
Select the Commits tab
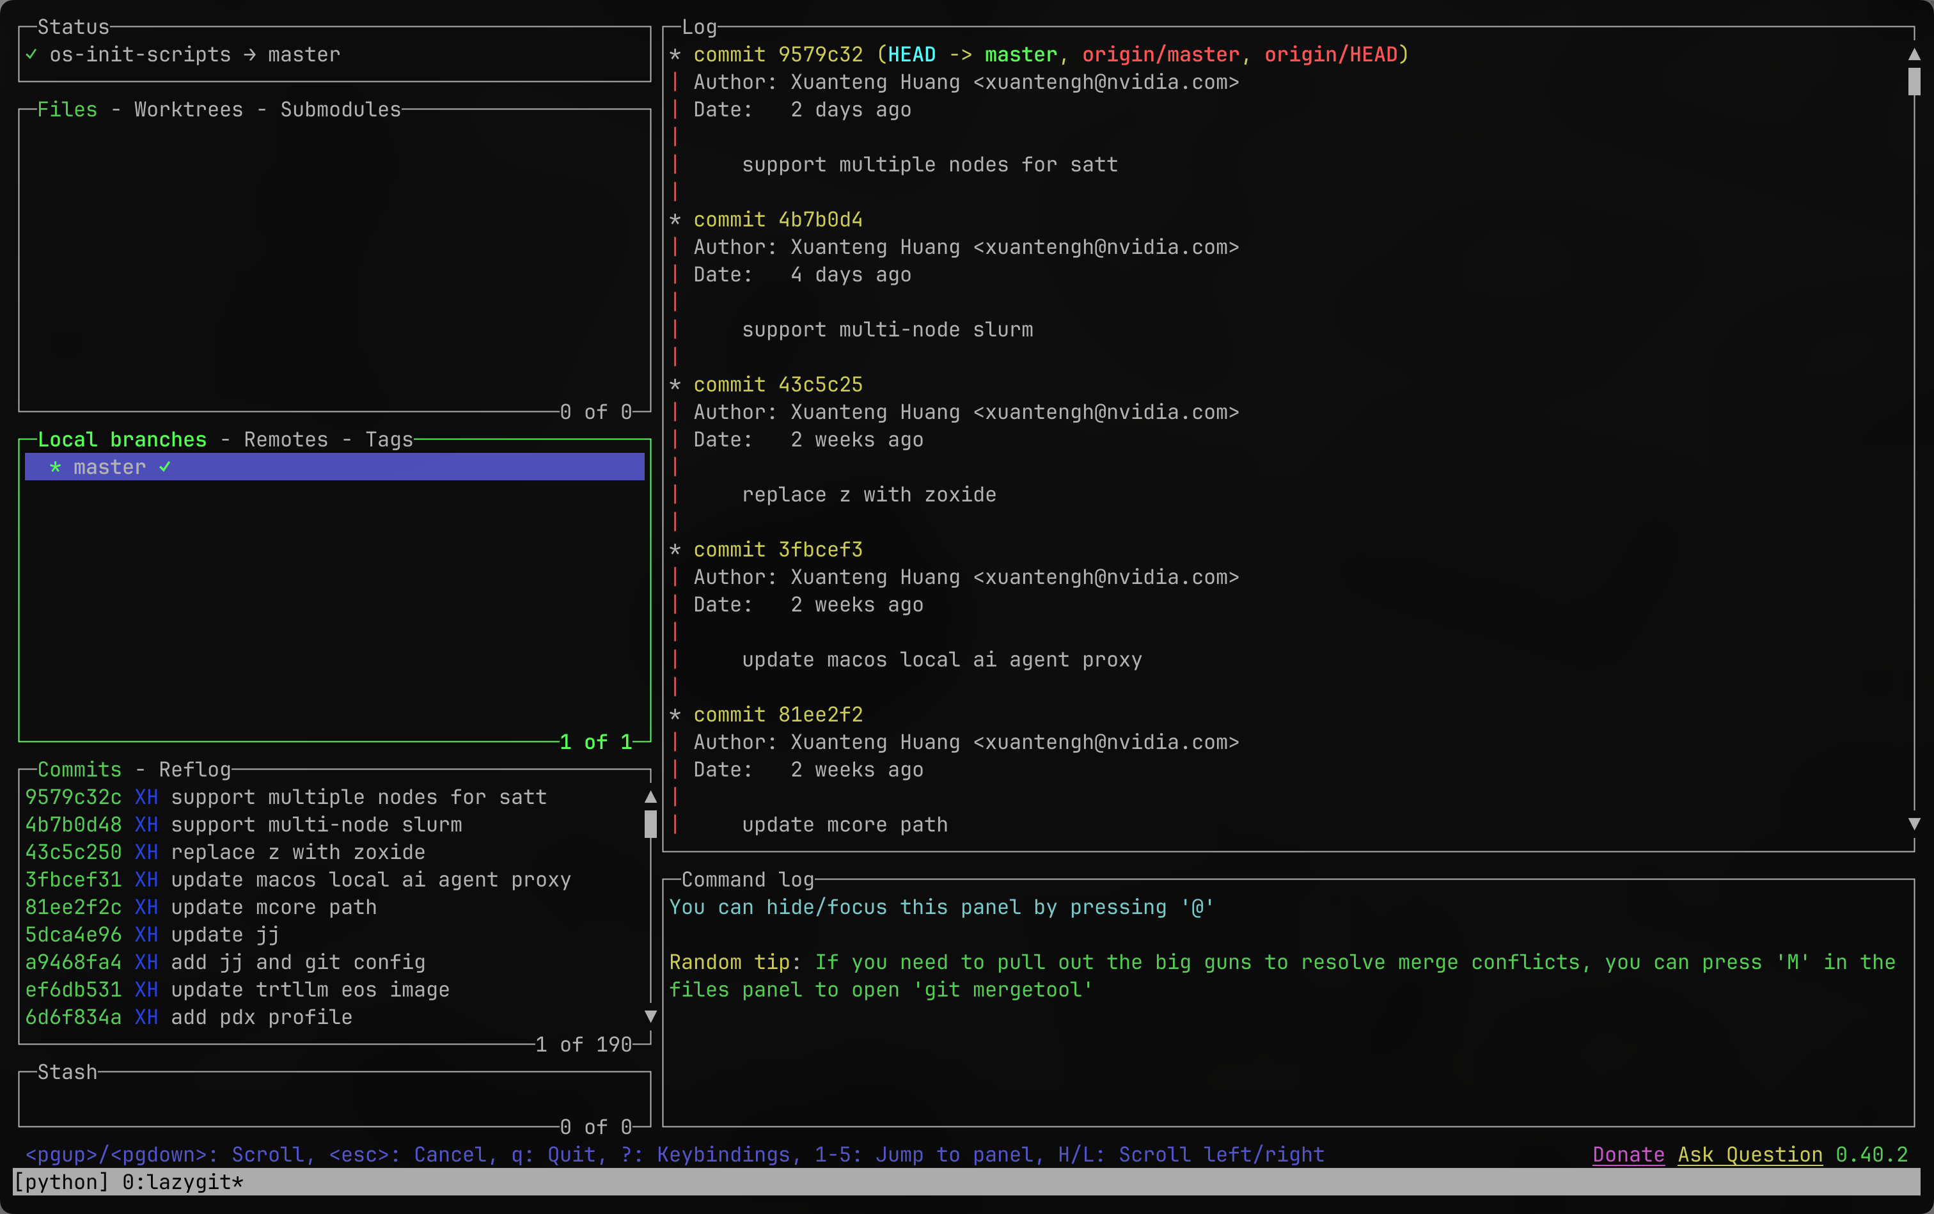tap(79, 769)
